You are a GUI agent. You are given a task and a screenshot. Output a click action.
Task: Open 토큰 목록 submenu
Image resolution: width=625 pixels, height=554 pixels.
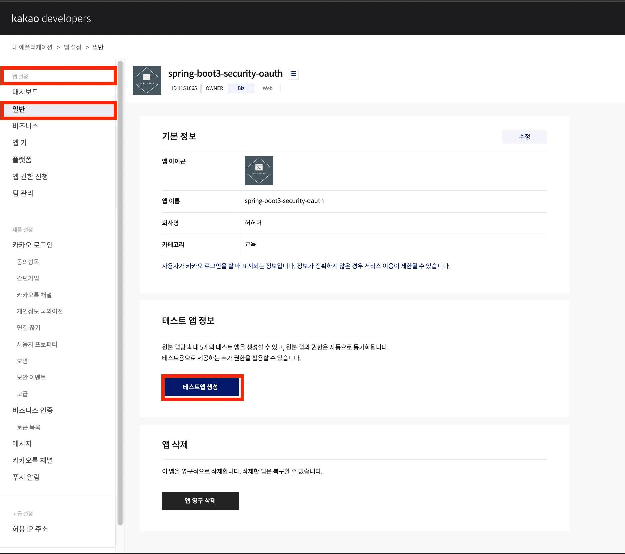coord(29,427)
